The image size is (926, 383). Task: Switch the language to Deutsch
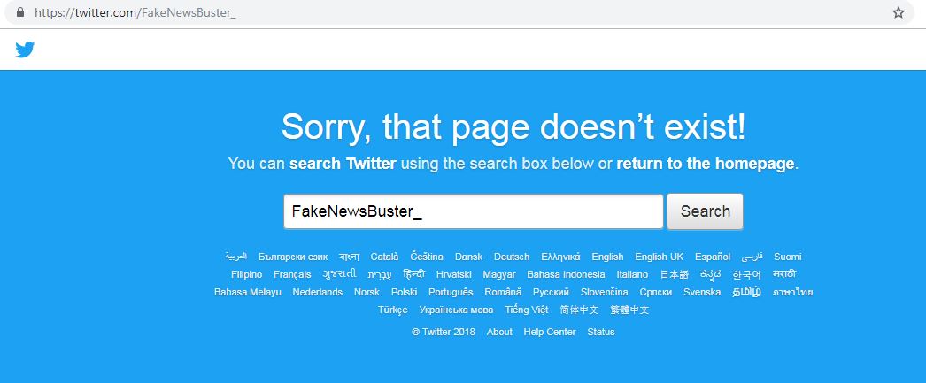[x=512, y=257]
